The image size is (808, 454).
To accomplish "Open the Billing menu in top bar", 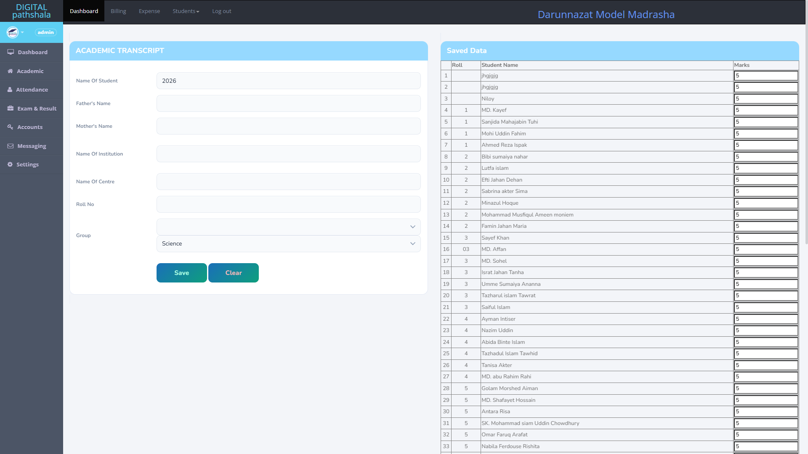I will [118, 11].
